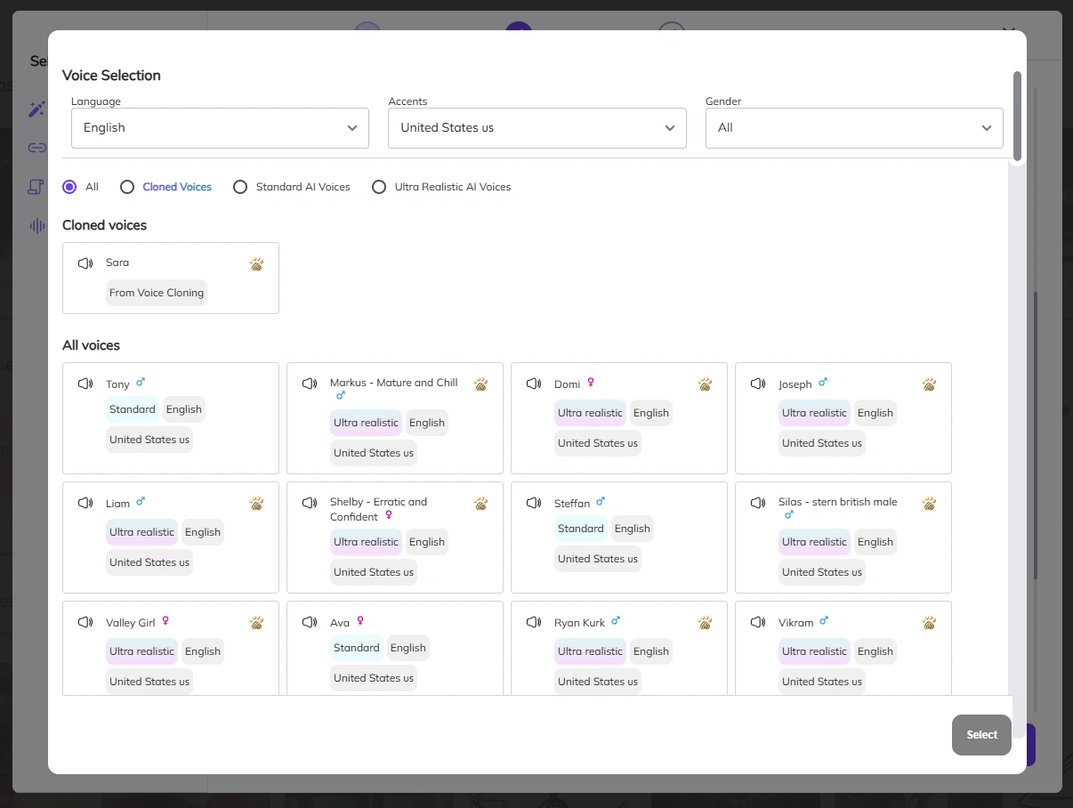
Task: Play Domi voice preview speaker icon
Action: click(x=534, y=384)
